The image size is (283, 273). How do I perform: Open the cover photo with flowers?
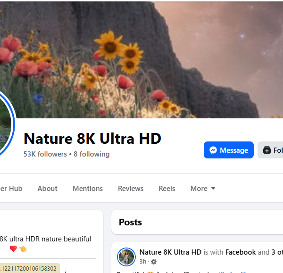tap(141, 59)
